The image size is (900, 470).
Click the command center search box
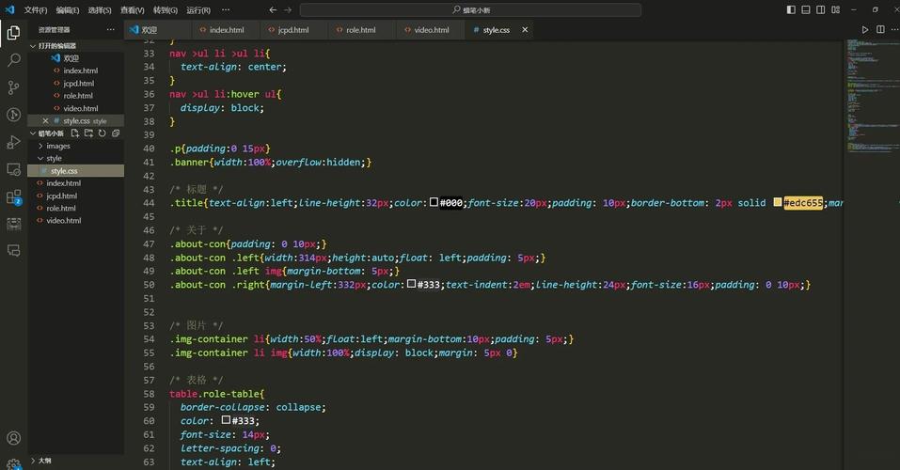pos(470,10)
